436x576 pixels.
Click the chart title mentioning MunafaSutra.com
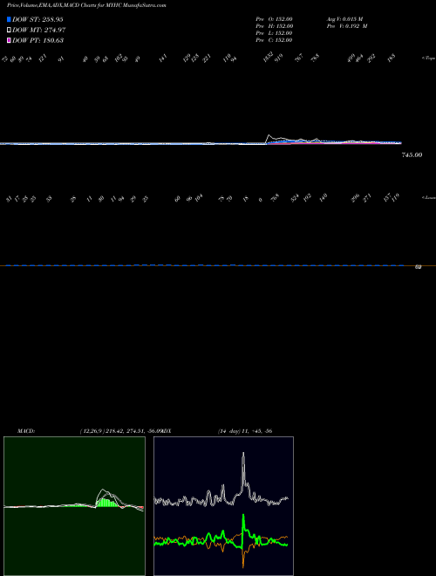pos(86,6)
